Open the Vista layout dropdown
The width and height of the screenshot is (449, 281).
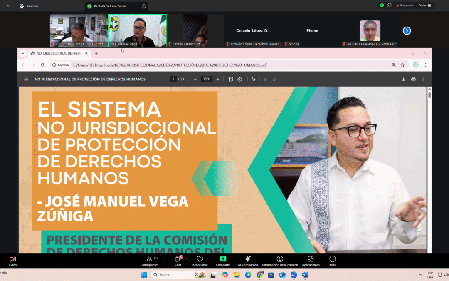(x=424, y=5)
